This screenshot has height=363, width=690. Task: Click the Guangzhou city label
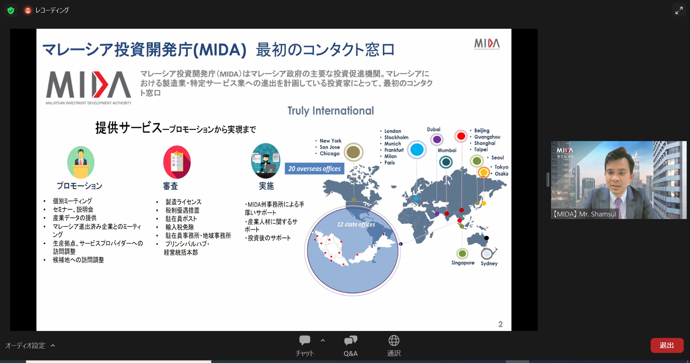pos(487,137)
